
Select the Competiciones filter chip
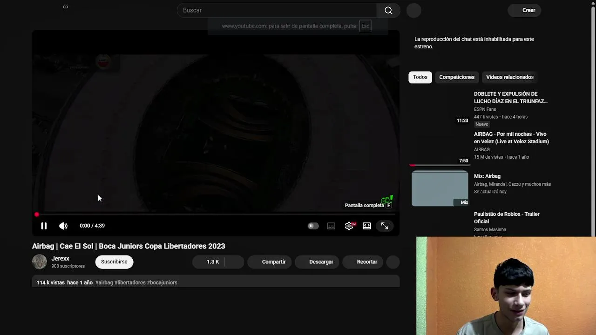pyautogui.click(x=457, y=77)
